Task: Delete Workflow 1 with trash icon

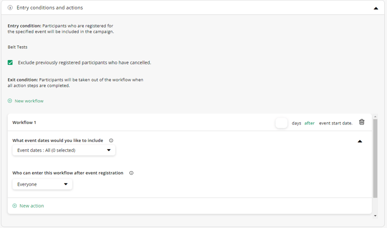Action: click(362, 122)
